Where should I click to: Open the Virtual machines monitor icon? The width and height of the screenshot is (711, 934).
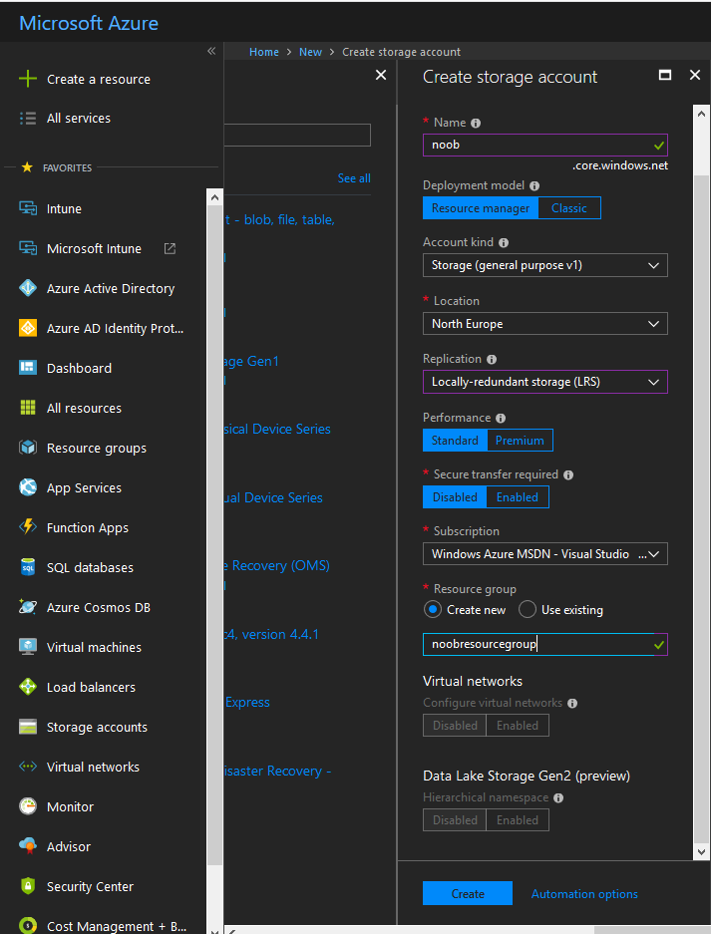(x=27, y=647)
